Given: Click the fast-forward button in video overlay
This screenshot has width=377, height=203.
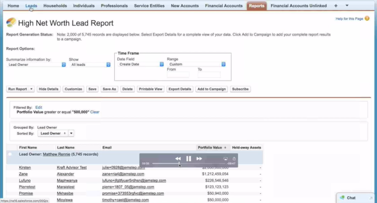Looking at the screenshot, I should [199, 159].
